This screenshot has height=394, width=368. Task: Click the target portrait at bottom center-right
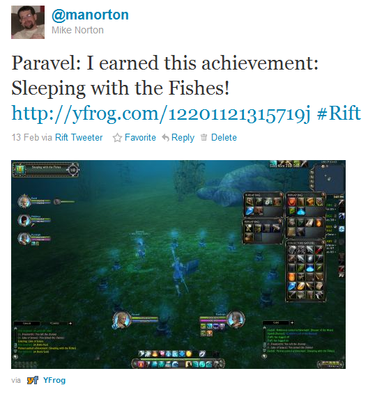[x=236, y=319]
